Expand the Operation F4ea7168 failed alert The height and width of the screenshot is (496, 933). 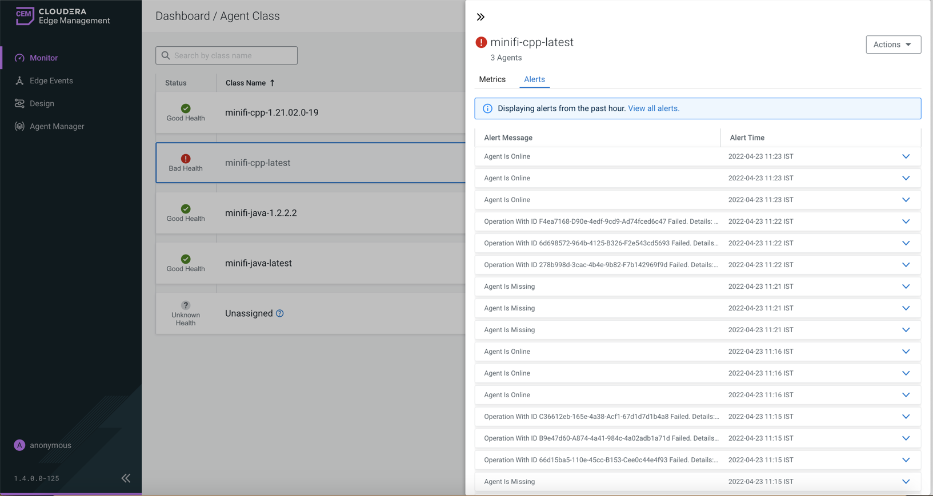pos(906,221)
